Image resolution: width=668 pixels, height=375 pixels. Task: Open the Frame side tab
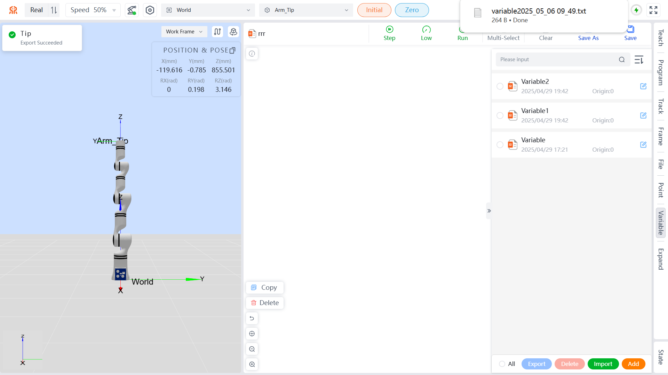point(660,136)
